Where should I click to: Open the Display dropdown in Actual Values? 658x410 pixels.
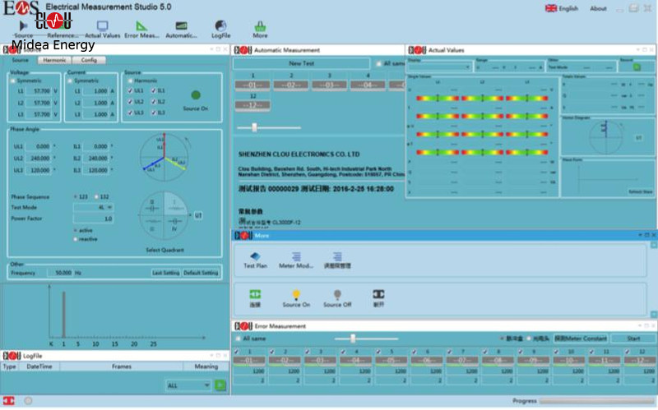[x=440, y=67]
